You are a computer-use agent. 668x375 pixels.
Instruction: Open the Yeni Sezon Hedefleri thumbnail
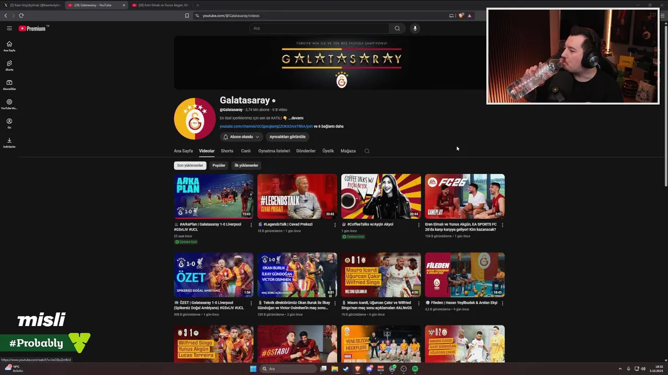coord(381,344)
